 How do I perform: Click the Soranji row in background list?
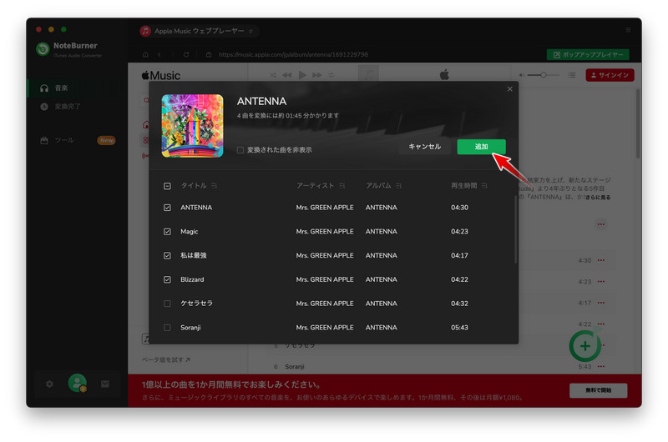coord(439,367)
